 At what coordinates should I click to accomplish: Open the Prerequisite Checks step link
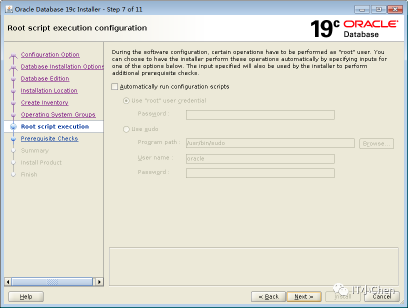pos(49,138)
